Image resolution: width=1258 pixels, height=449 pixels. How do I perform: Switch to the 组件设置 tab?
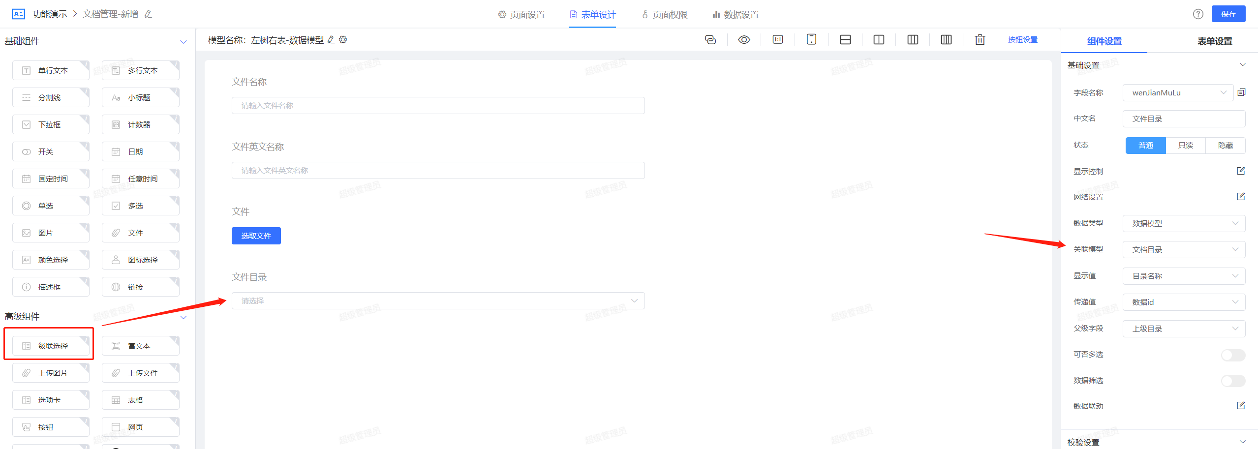click(1104, 41)
